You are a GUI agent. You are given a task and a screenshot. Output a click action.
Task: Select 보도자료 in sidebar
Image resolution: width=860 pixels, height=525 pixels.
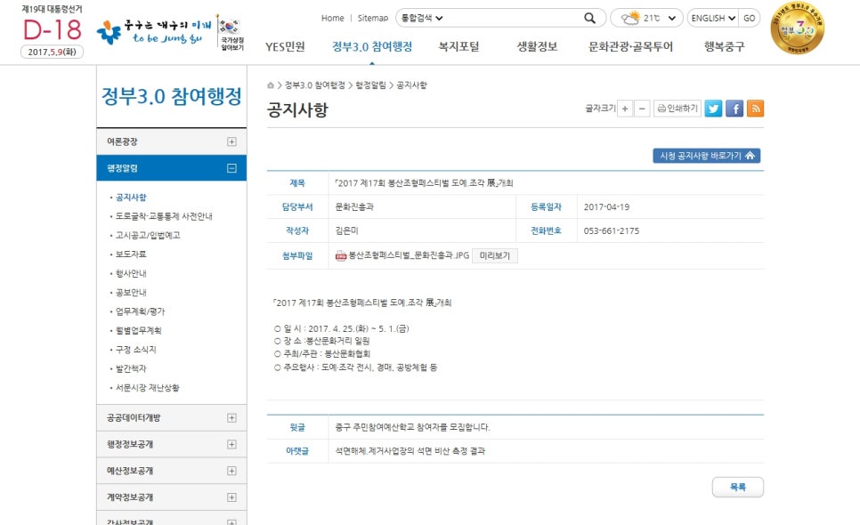click(x=131, y=254)
